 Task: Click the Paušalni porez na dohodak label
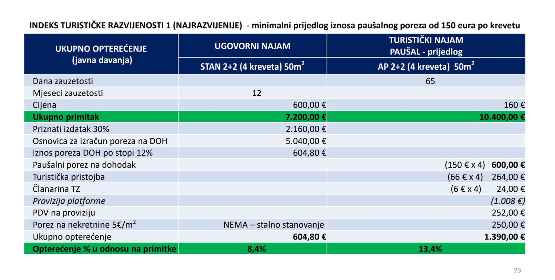tap(84, 165)
